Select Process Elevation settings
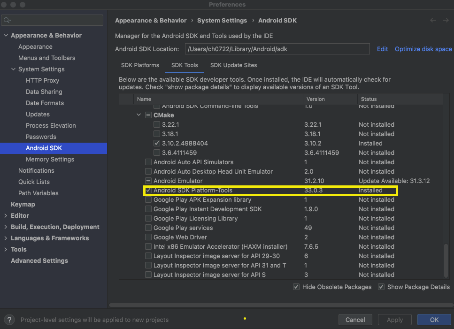The width and height of the screenshot is (454, 329). click(51, 126)
